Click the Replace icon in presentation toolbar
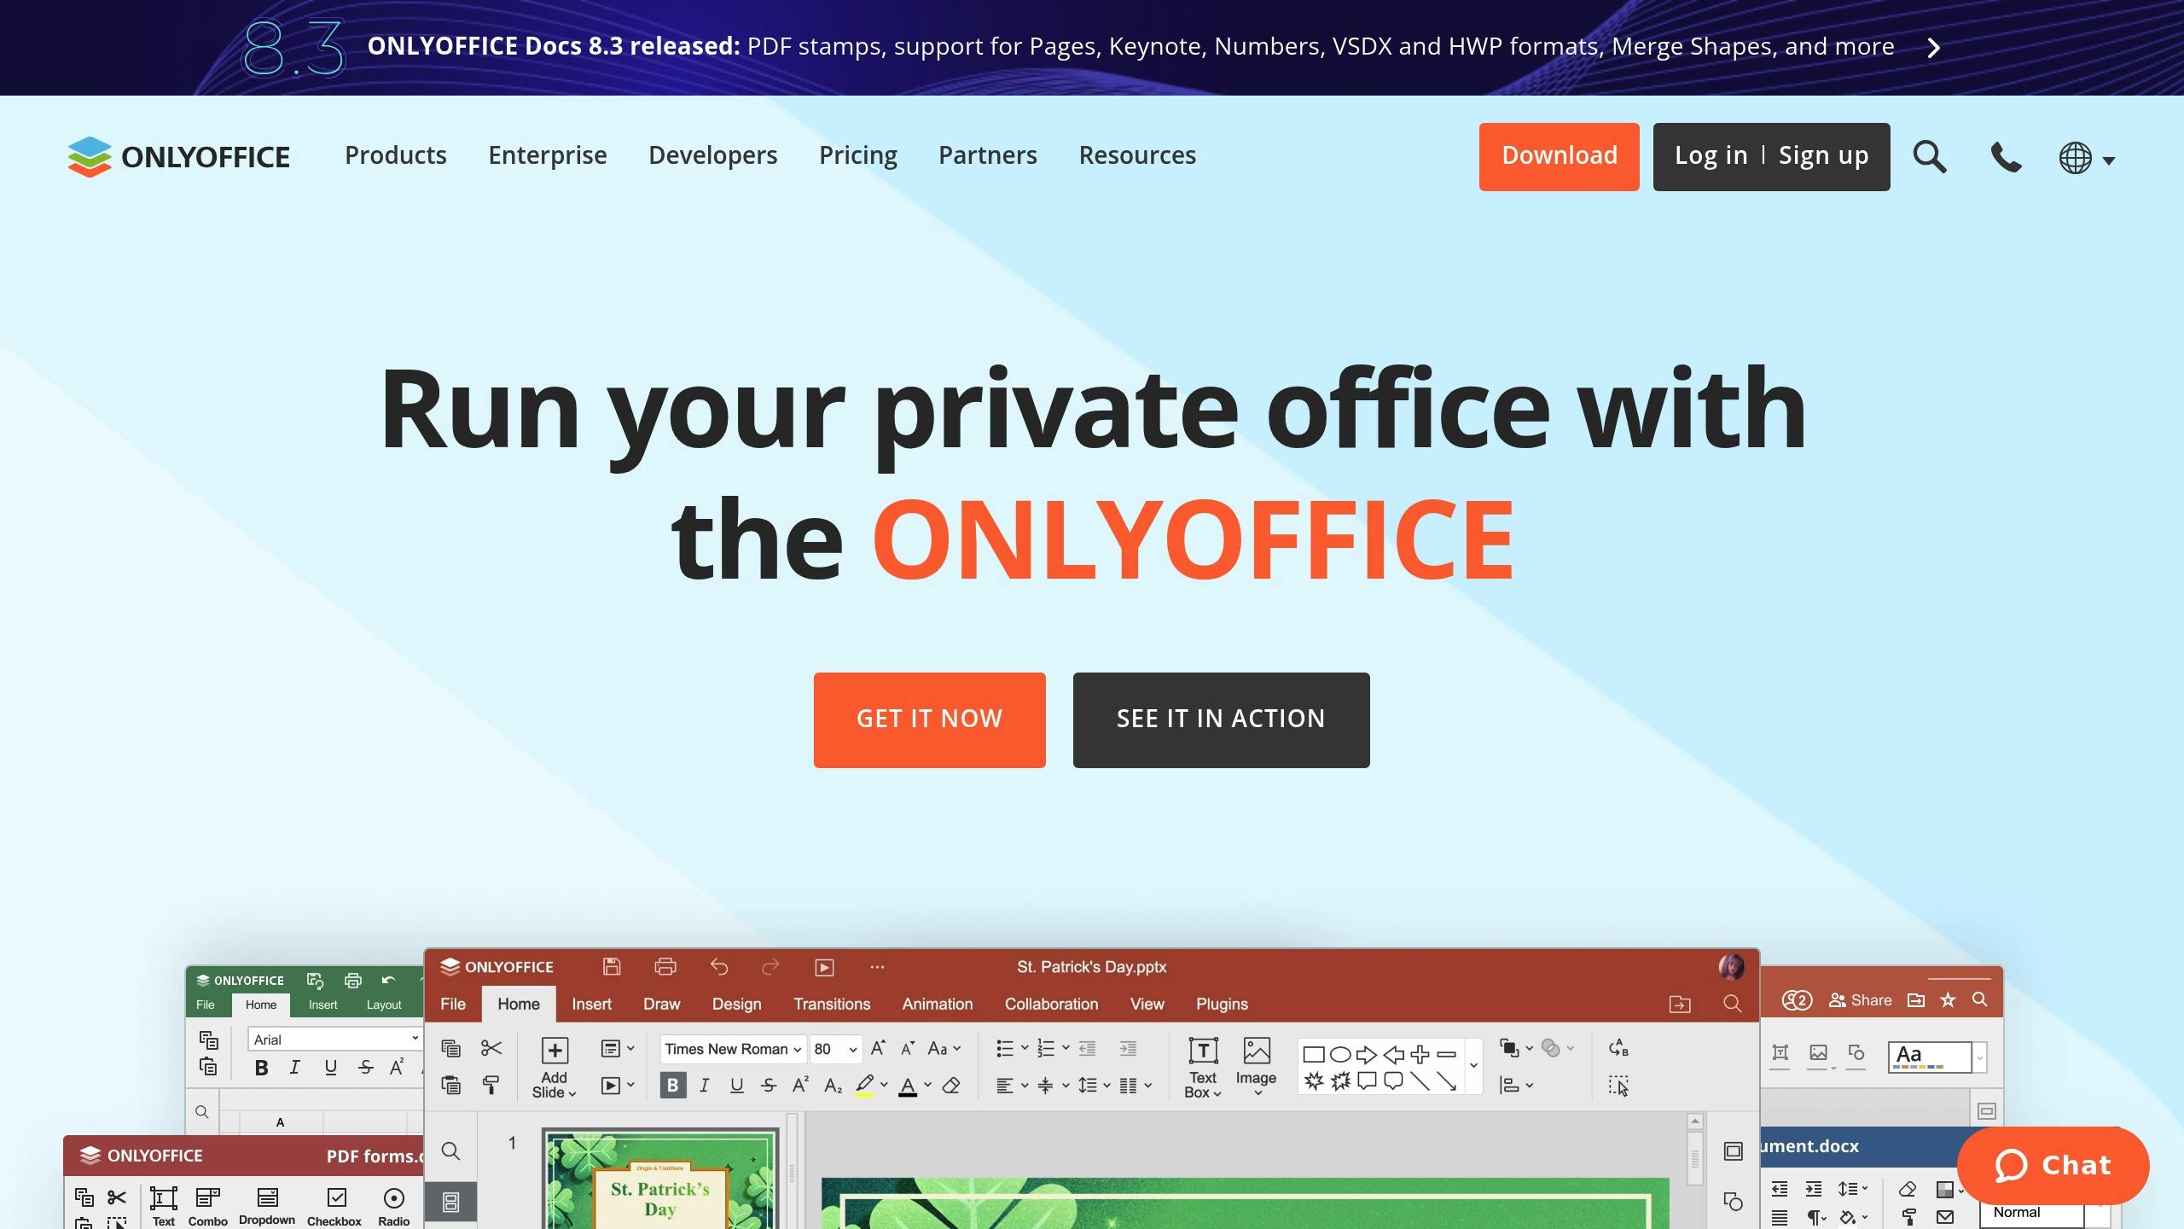 [1618, 1048]
